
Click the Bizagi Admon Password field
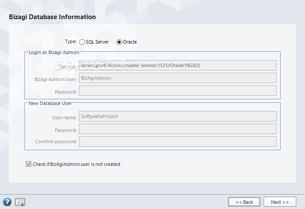pos(177,91)
